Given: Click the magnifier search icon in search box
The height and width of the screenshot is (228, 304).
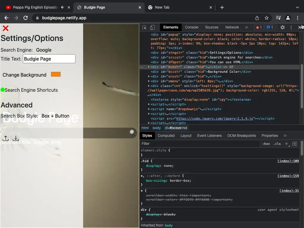Looking at the screenshot, I should point(132,132).
